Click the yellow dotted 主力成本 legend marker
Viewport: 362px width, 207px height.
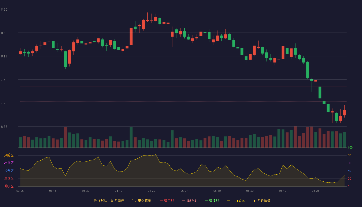point(228,201)
